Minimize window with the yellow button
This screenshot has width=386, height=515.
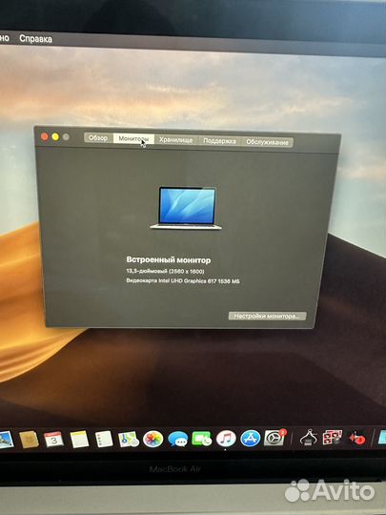pos(55,136)
